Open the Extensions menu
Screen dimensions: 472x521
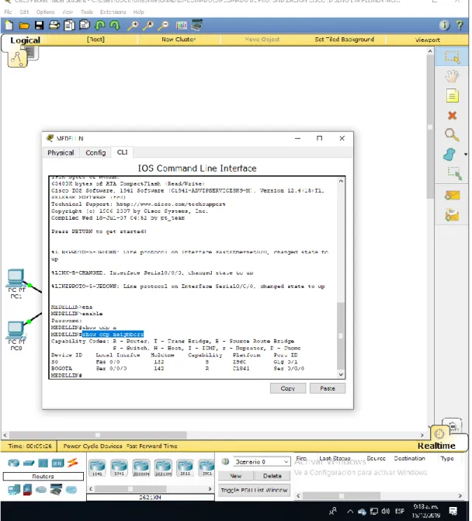[113, 12]
